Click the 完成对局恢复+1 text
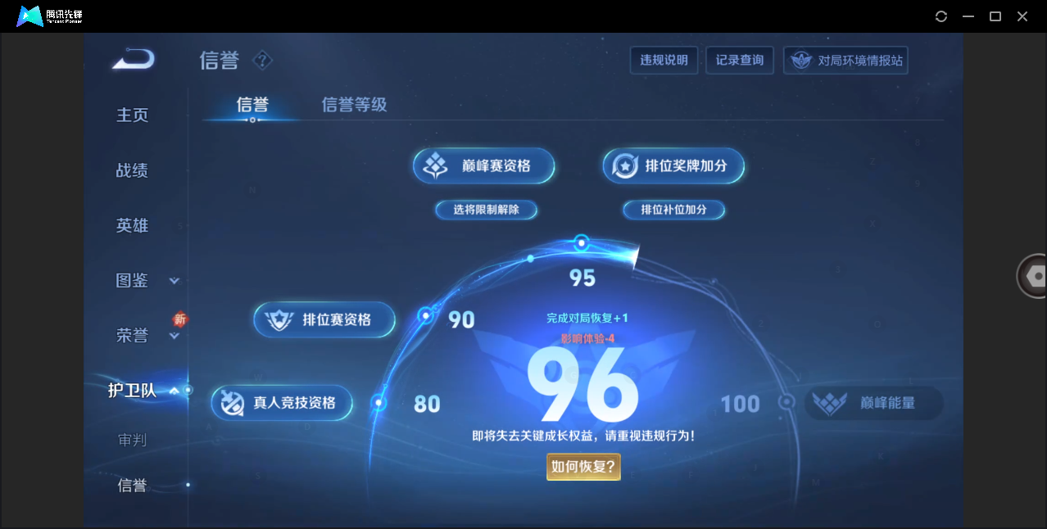The width and height of the screenshot is (1047, 529). click(587, 319)
